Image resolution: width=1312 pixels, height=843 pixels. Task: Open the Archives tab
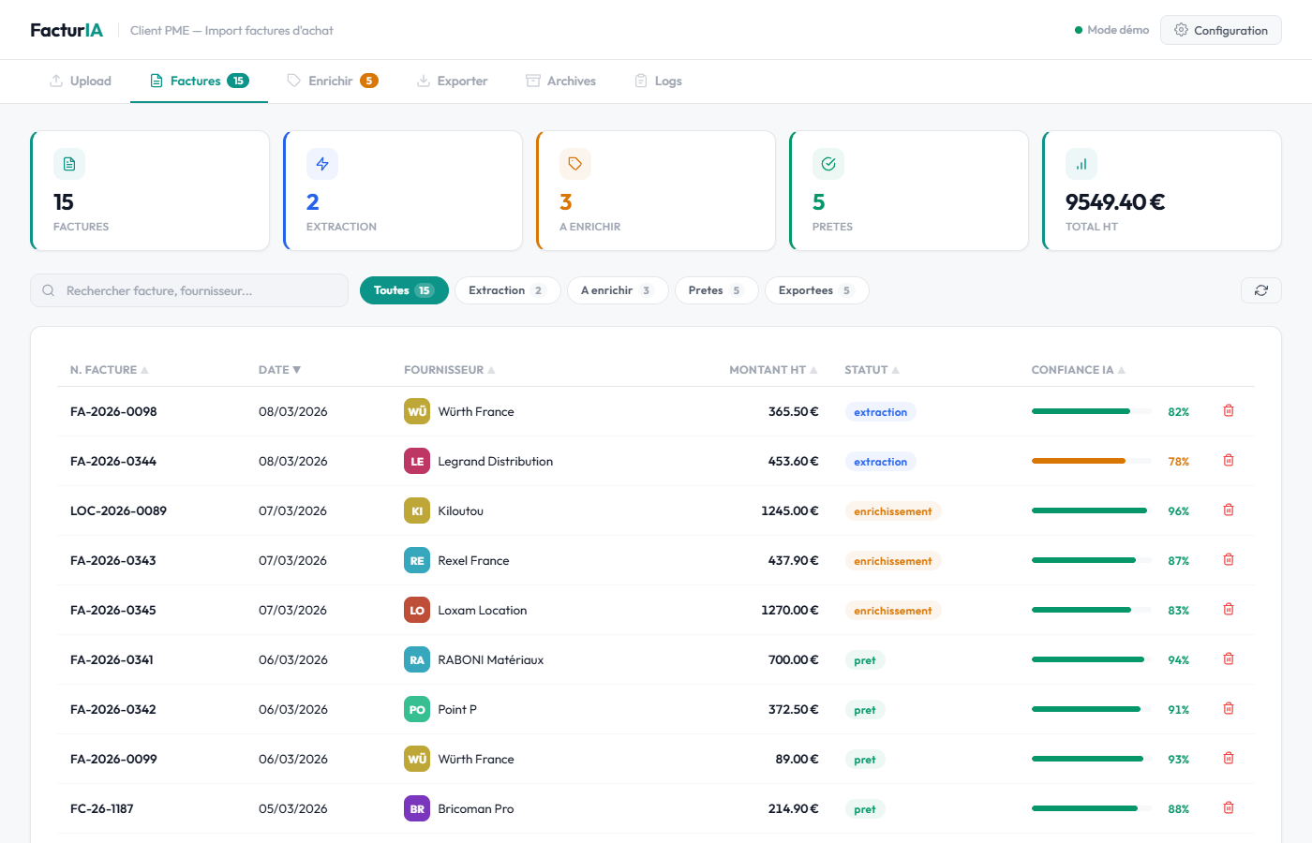tap(560, 81)
